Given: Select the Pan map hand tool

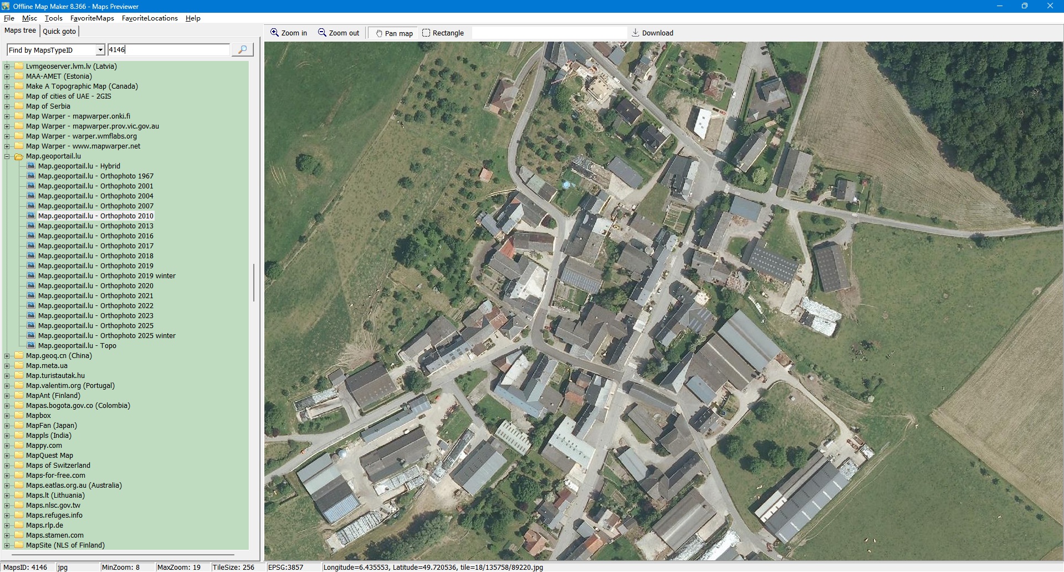Looking at the screenshot, I should pos(379,33).
